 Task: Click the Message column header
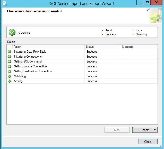[x=139, y=47]
